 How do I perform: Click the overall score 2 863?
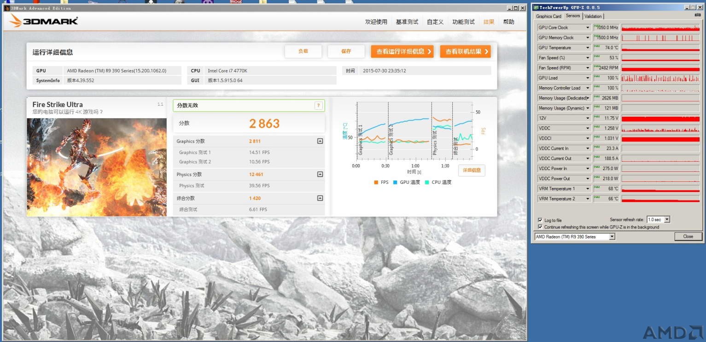point(264,124)
